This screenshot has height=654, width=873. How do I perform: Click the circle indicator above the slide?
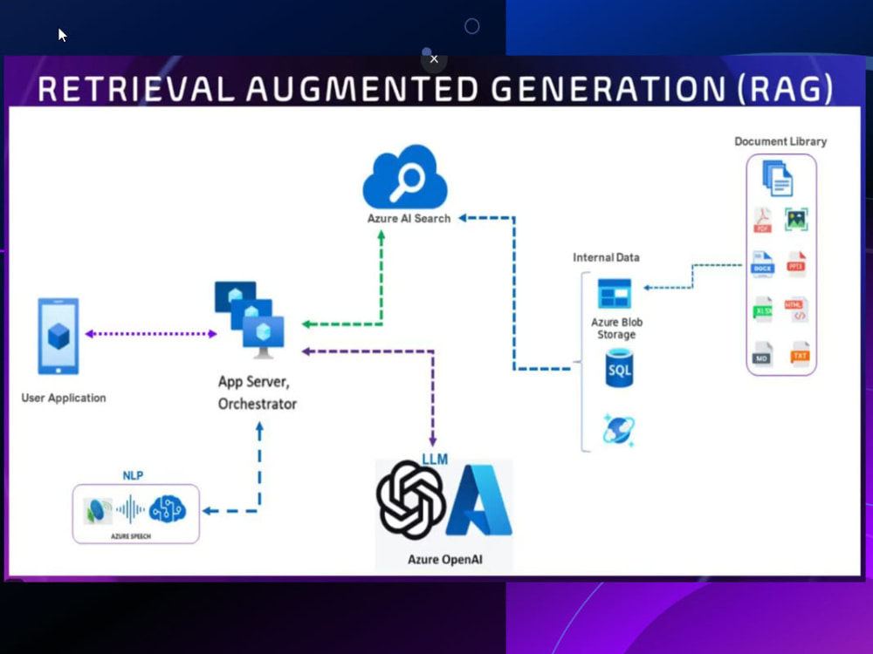(x=471, y=26)
